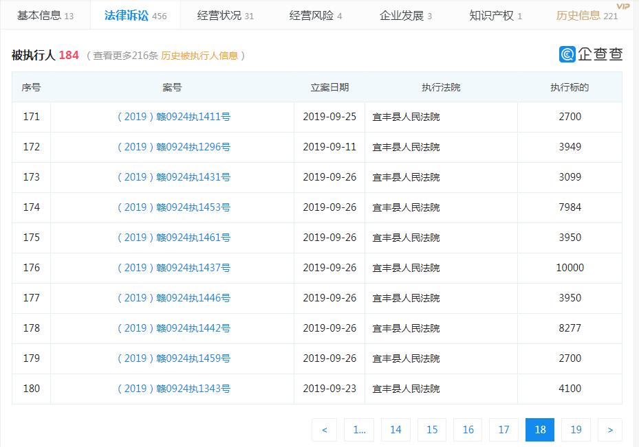Jump to page 14
The height and width of the screenshot is (447, 639).
pyautogui.click(x=396, y=429)
